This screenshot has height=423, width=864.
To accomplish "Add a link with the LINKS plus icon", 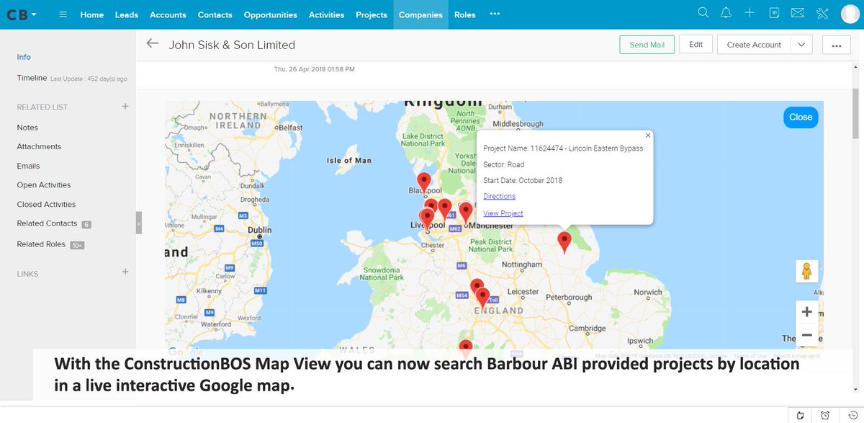I will 125,272.
